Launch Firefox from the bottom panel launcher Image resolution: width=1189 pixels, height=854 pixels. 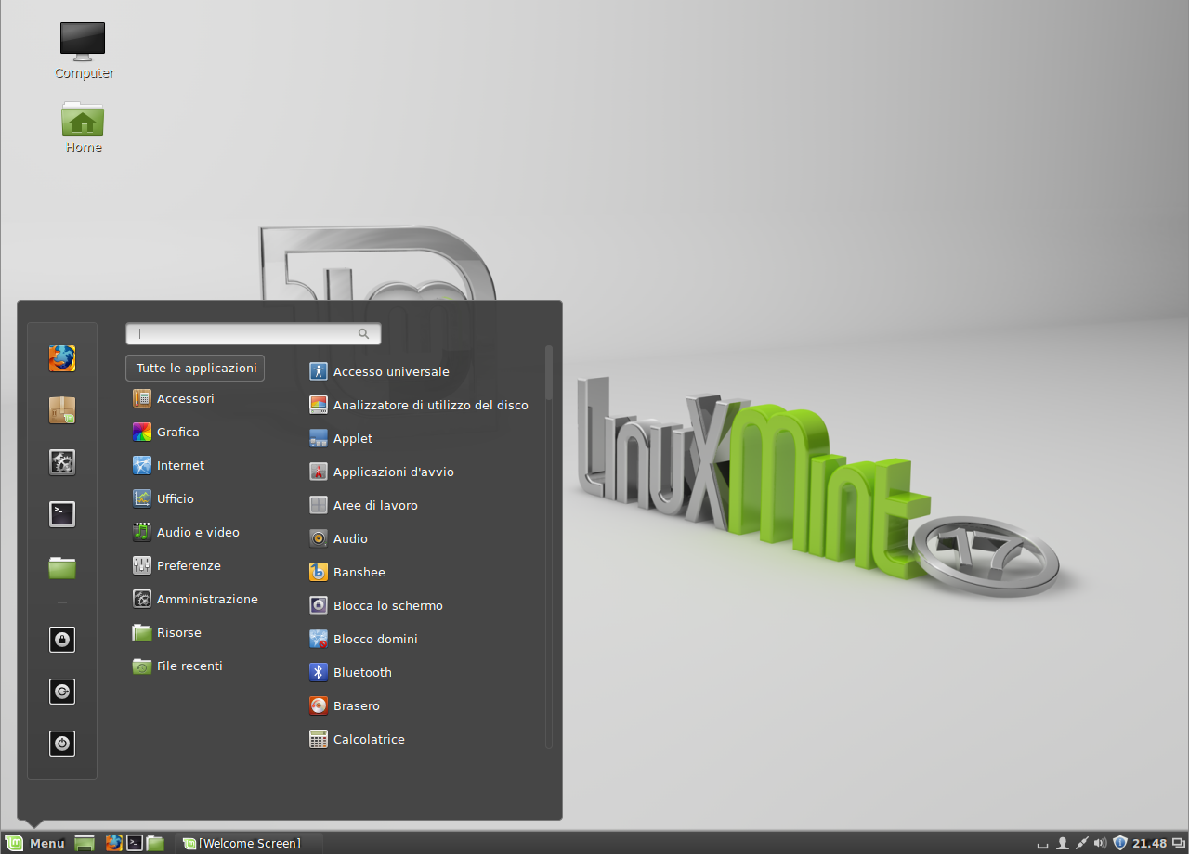tap(113, 843)
